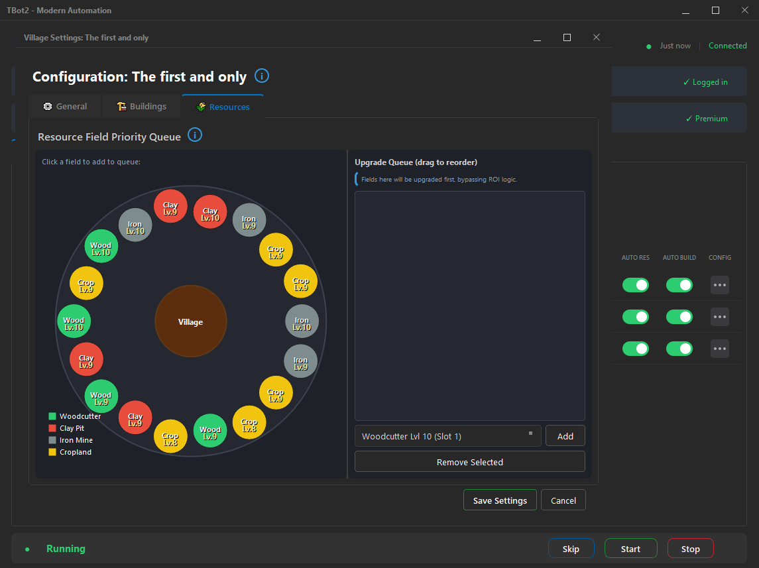The width and height of the screenshot is (759, 568).
Task: Toggle AUTO RES switch in first row
Action: pyautogui.click(x=635, y=285)
